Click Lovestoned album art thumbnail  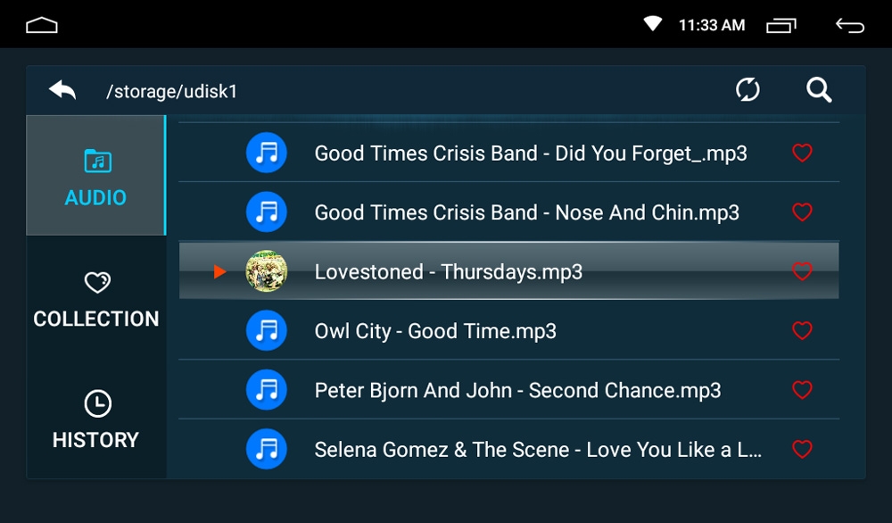(267, 271)
